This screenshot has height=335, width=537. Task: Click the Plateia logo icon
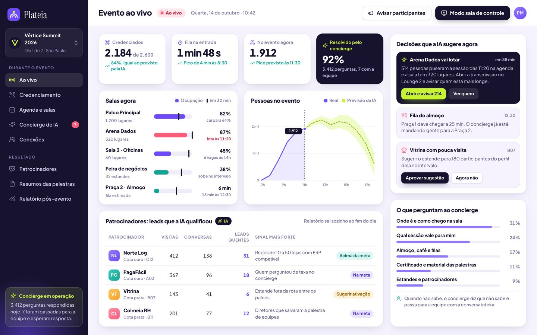(14, 15)
